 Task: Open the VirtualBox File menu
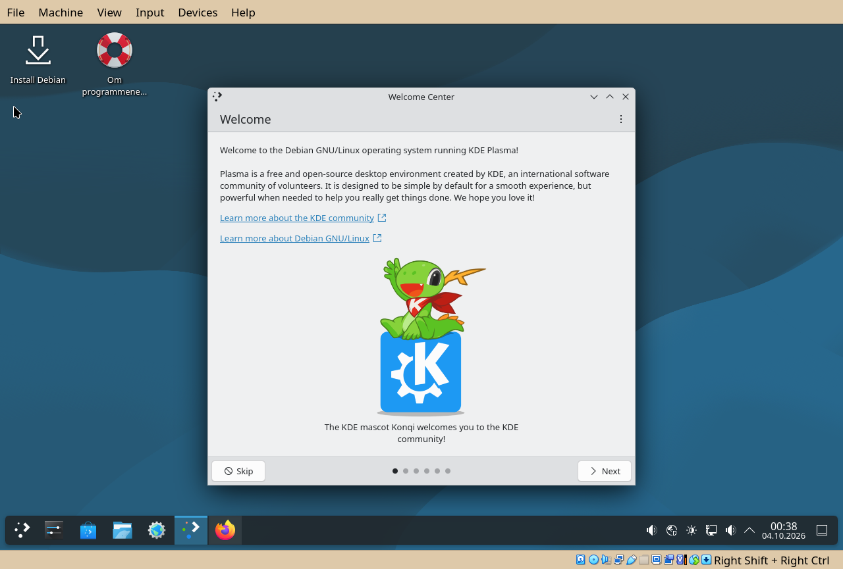point(16,12)
